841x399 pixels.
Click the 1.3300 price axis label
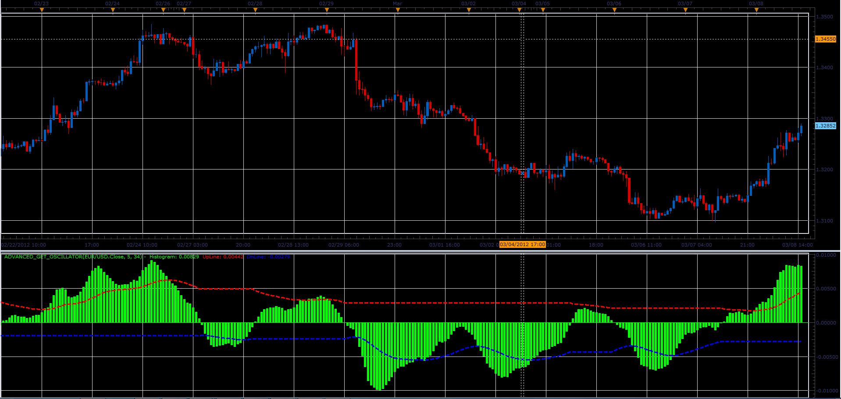point(824,119)
